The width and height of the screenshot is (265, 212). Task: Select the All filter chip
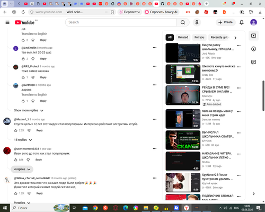(170, 37)
